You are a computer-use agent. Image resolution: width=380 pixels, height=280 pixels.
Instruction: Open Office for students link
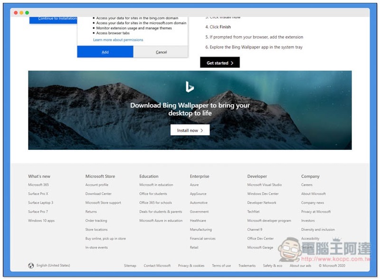click(153, 193)
